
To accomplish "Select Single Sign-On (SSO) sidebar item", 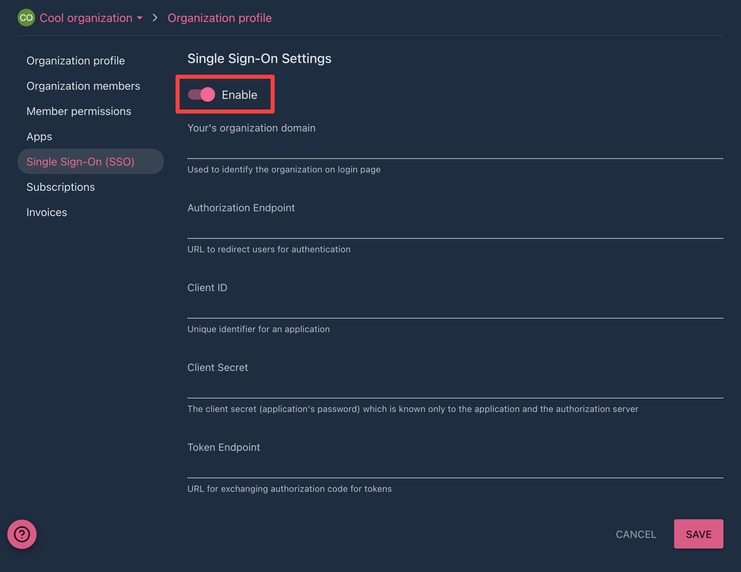I will point(80,162).
